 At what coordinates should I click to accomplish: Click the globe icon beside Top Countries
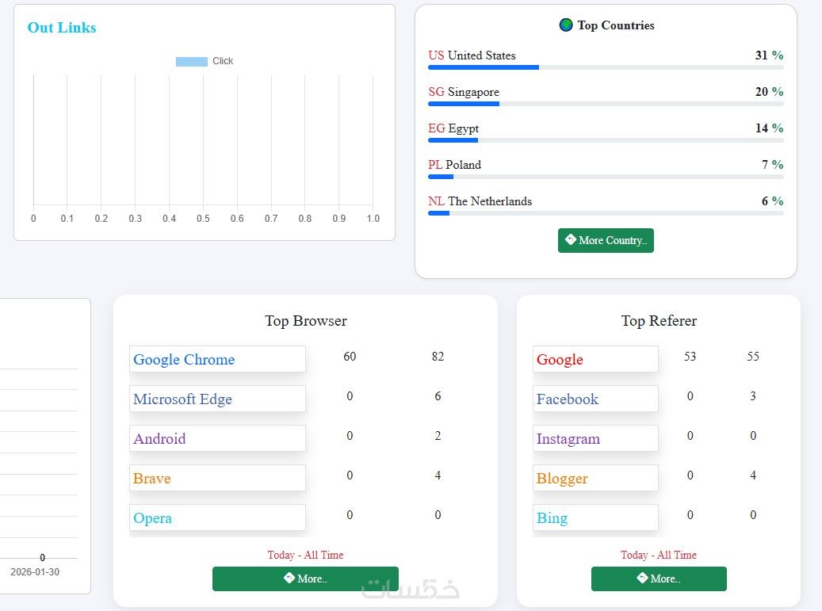566,25
